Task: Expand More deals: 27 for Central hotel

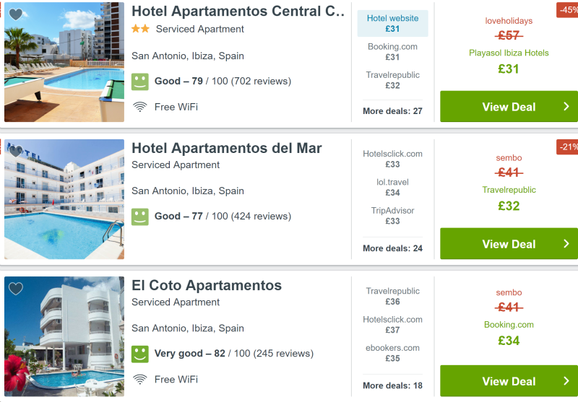Action: tap(392, 111)
